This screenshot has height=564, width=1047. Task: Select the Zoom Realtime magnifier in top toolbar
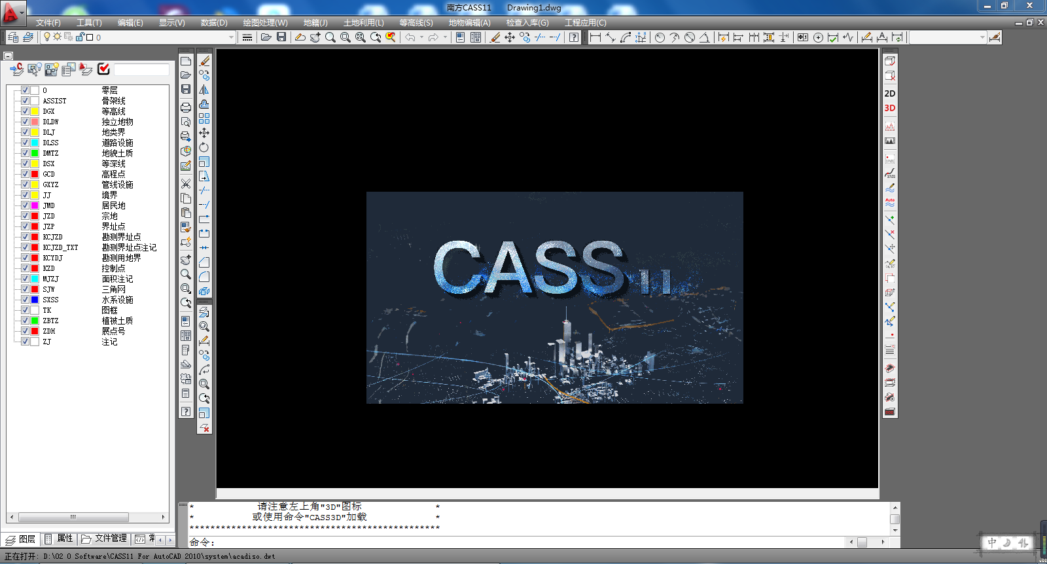point(330,37)
